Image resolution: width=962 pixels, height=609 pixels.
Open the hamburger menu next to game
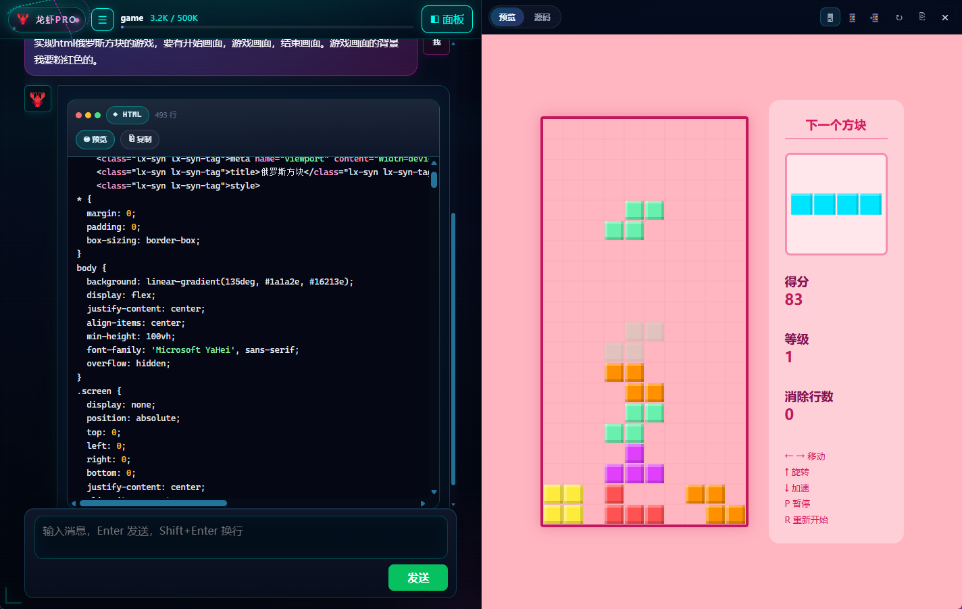[x=102, y=20]
